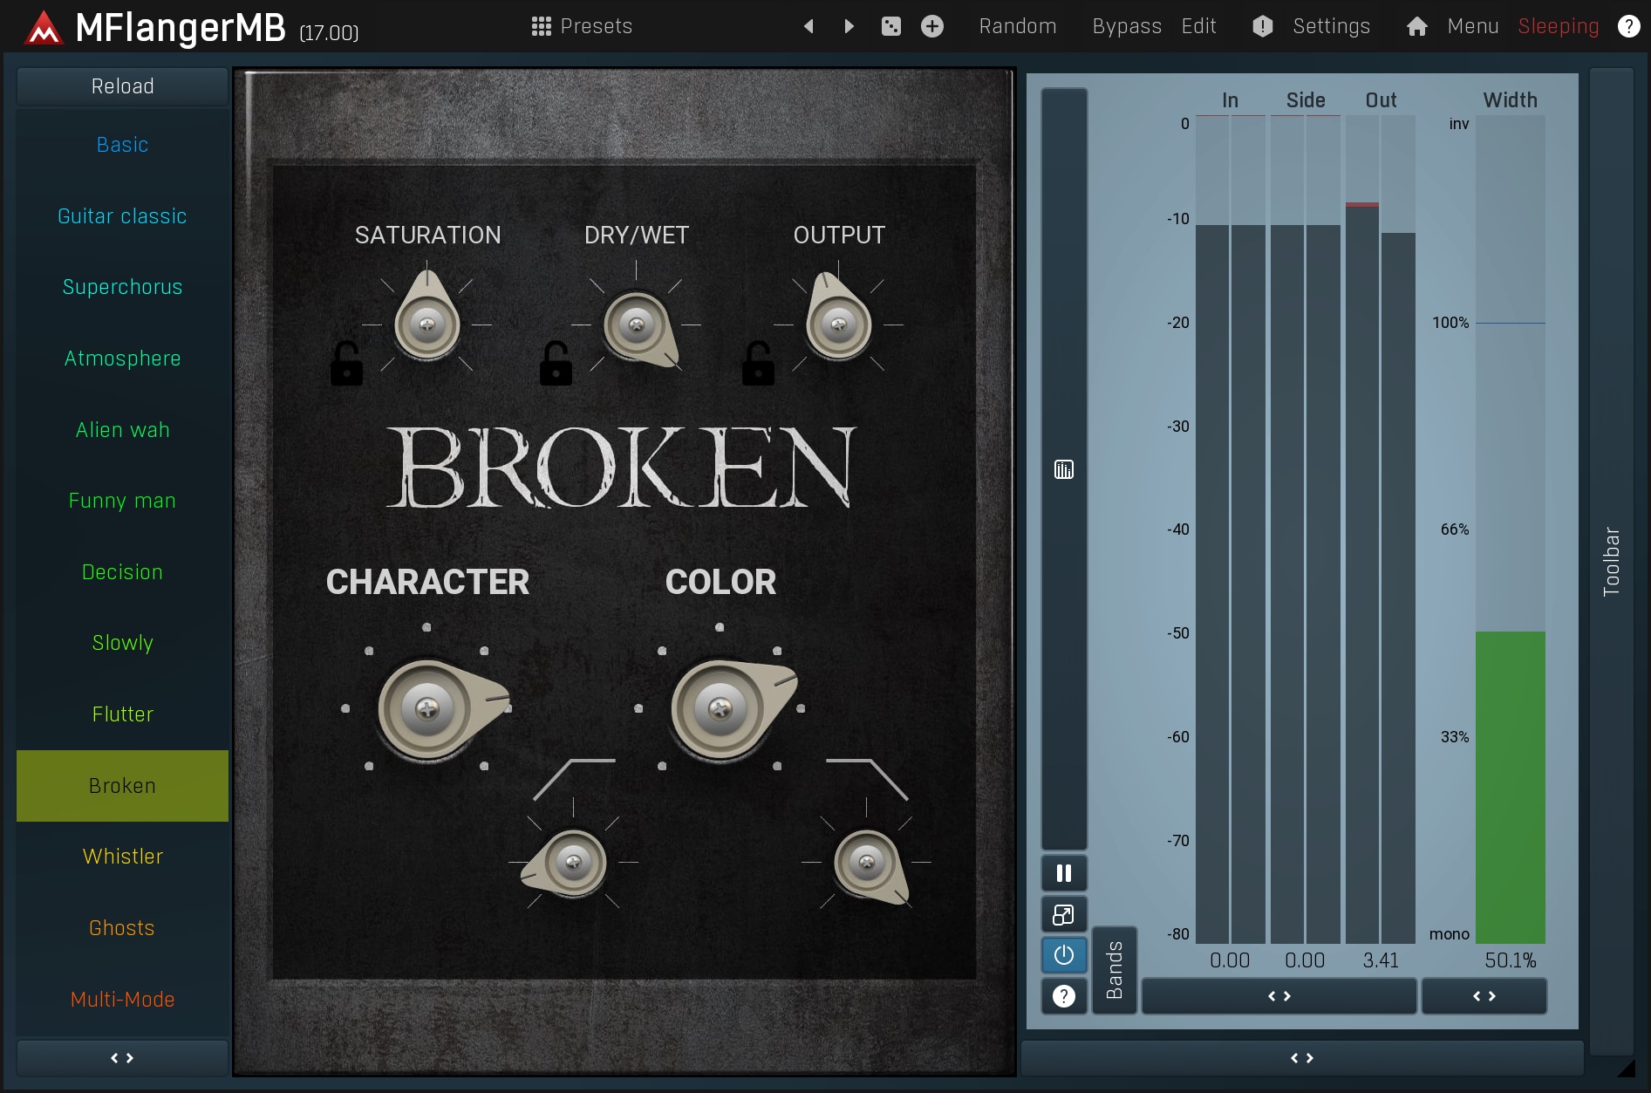Open the Presets dropdown
The width and height of the screenshot is (1651, 1093).
coord(582,26)
